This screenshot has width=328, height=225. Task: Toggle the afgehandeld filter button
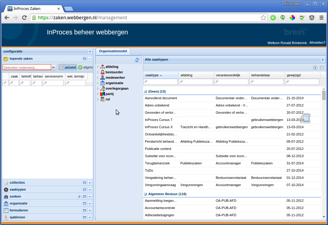[85, 67]
